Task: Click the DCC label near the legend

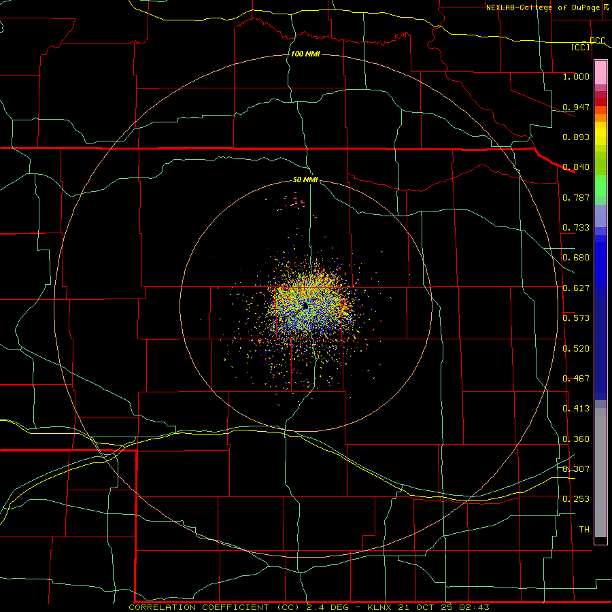Action: [597, 41]
